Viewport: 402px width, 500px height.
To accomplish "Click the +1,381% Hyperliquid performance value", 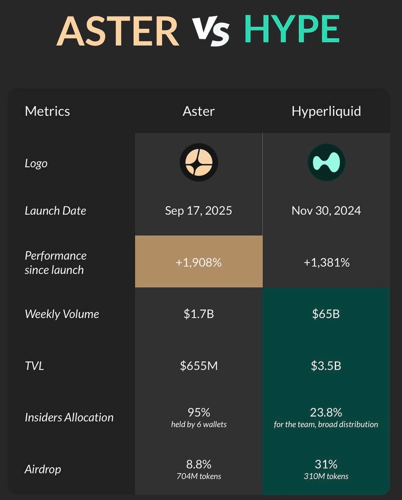I will coord(326,263).
